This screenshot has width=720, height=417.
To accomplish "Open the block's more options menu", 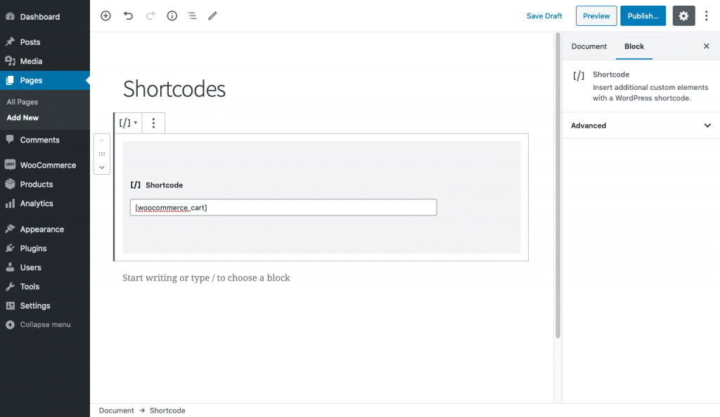I will (x=153, y=122).
